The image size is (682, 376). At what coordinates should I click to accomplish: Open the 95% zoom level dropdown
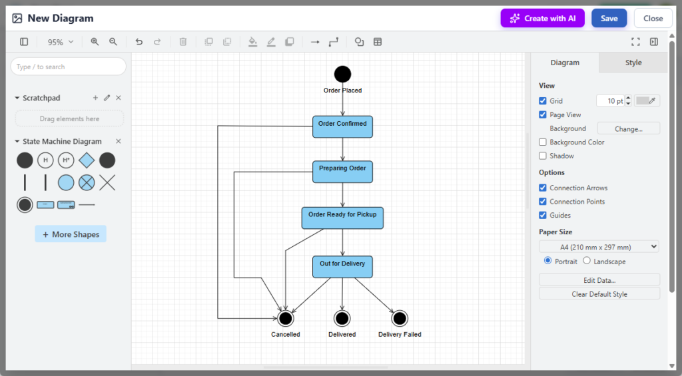click(x=60, y=42)
